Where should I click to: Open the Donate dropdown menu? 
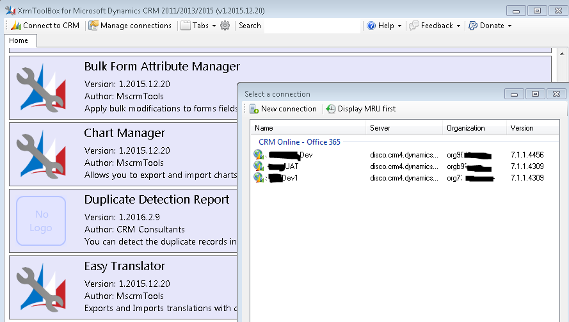point(490,26)
